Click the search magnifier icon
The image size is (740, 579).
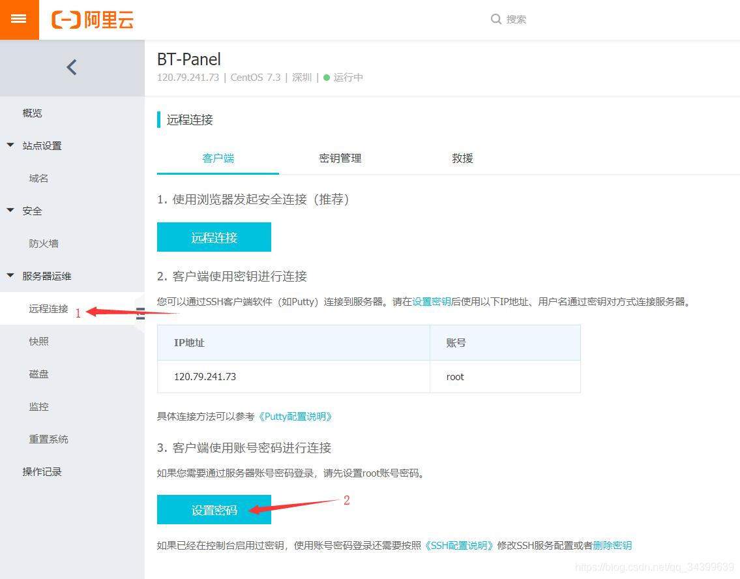496,20
